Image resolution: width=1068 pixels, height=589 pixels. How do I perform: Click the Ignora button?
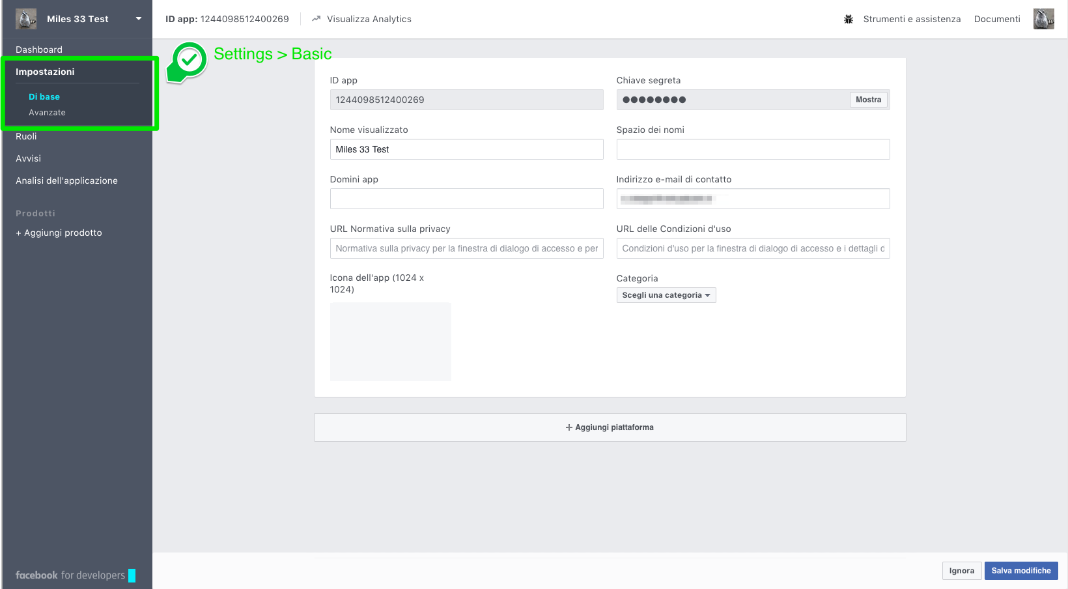tap(961, 571)
